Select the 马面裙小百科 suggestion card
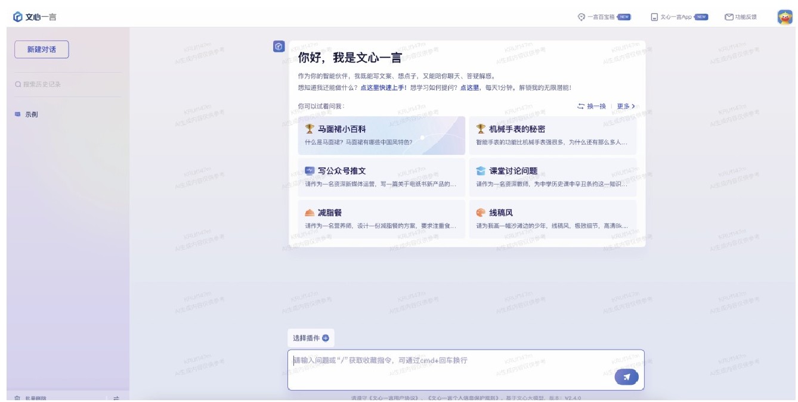Screen dimensions: 798x402 [x=382, y=136]
